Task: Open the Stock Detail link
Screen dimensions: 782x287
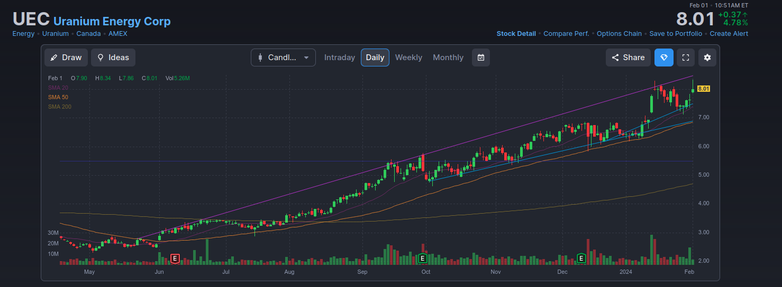Action: click(516, 34)
